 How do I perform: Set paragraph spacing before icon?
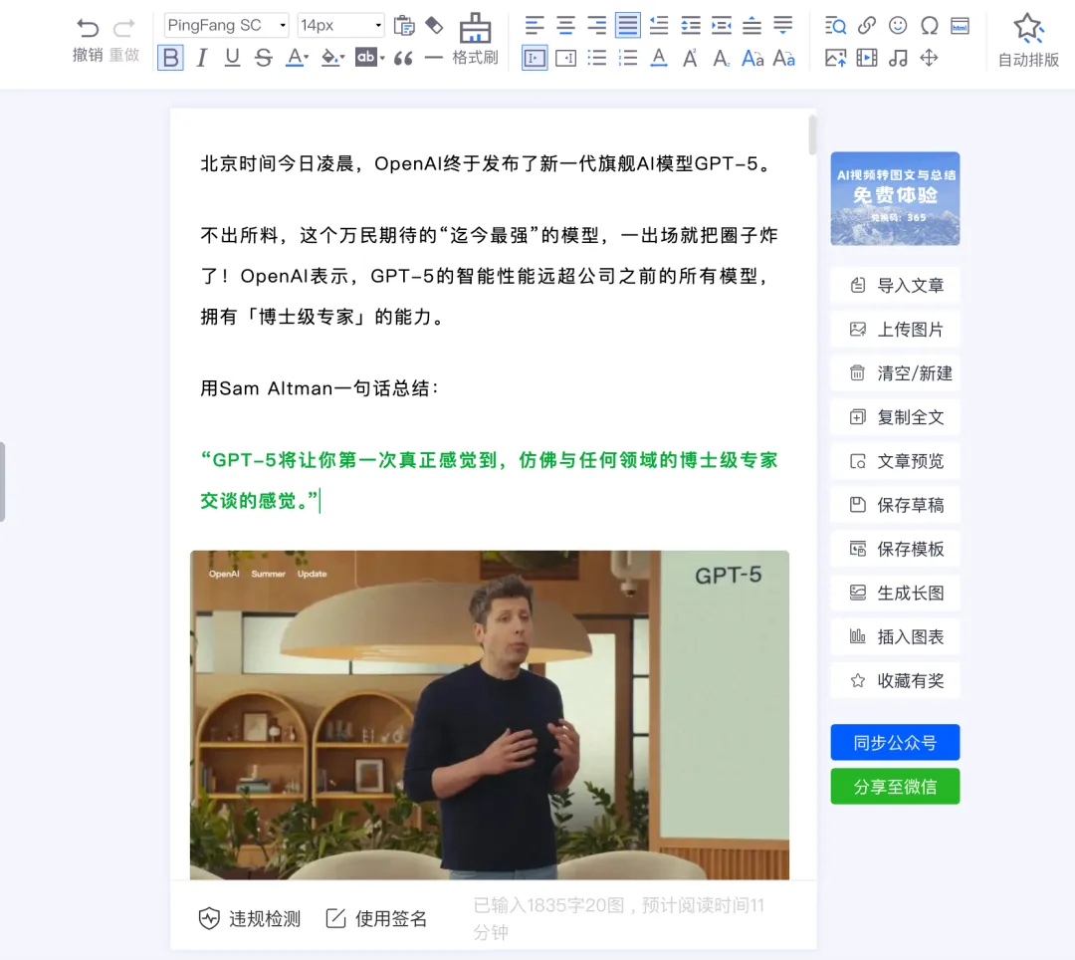click(x=752, y=25)
